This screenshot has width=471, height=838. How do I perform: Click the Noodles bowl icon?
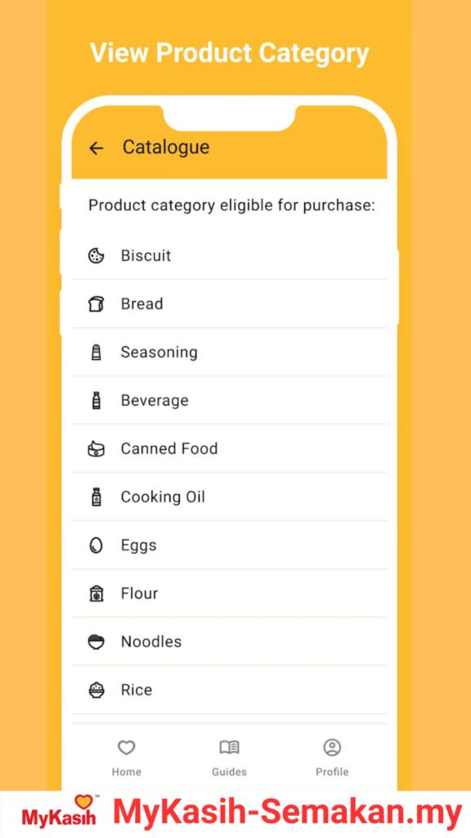click(96, 642)
